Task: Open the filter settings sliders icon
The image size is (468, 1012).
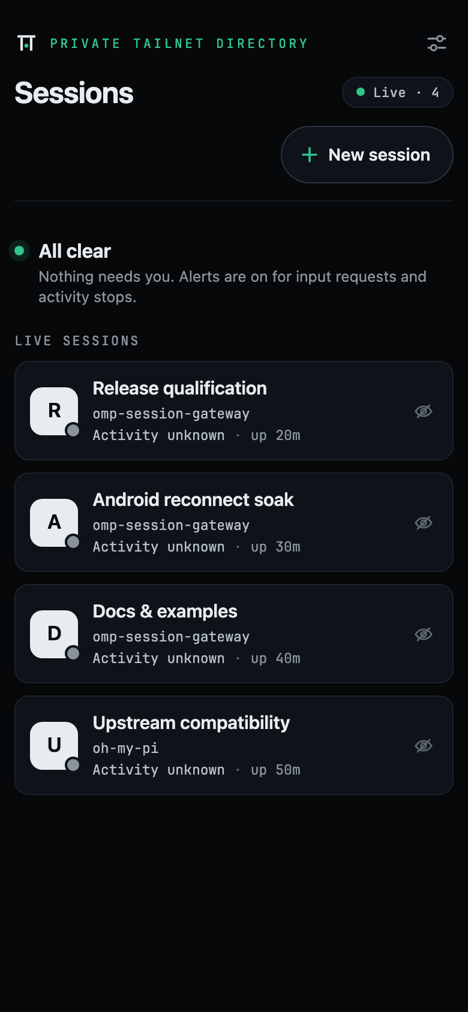Action: 437,43
